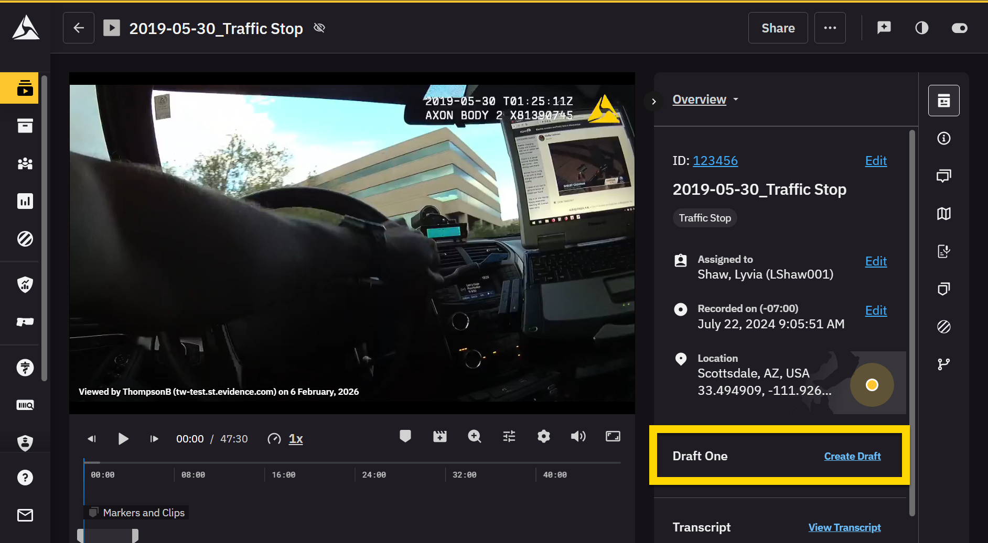
Task: Add a marker using the marker icon
Action: [405, 436]
